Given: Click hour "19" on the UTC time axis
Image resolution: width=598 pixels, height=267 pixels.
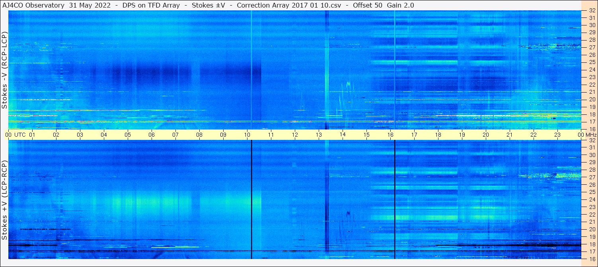Looking at the screenshot, I should 462,135.
